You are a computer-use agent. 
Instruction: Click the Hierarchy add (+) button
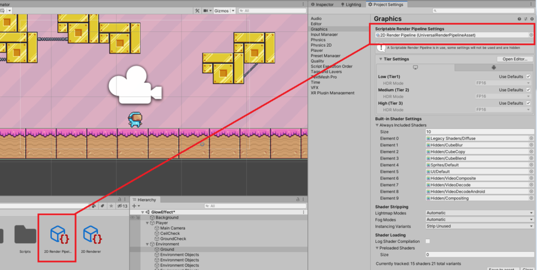click(x=134, y=206)
